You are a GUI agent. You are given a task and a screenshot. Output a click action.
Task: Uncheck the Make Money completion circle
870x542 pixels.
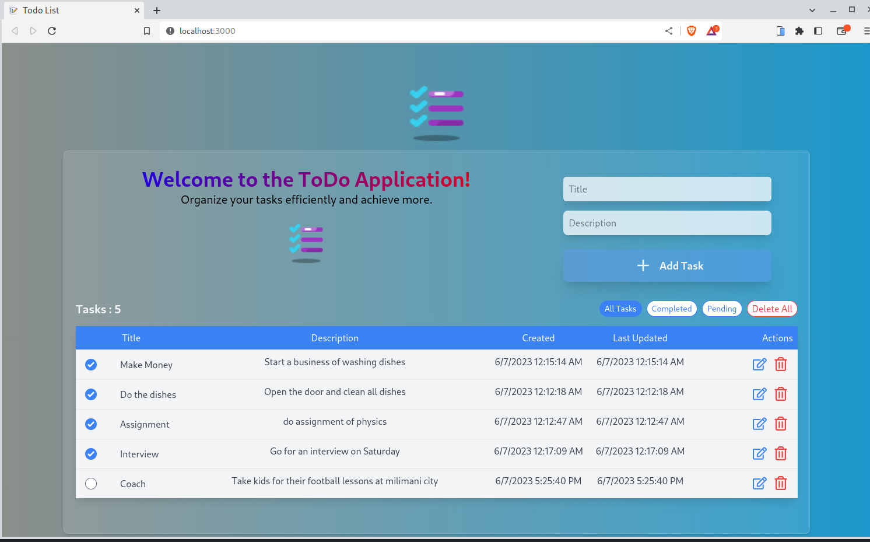pos(91,364)
